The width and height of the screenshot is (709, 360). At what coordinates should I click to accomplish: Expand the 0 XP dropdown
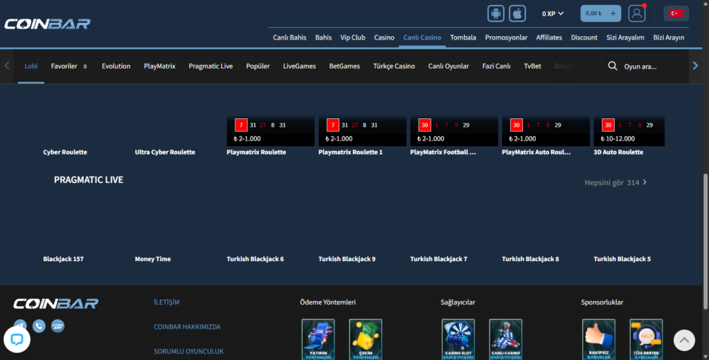tap(553, 13)
